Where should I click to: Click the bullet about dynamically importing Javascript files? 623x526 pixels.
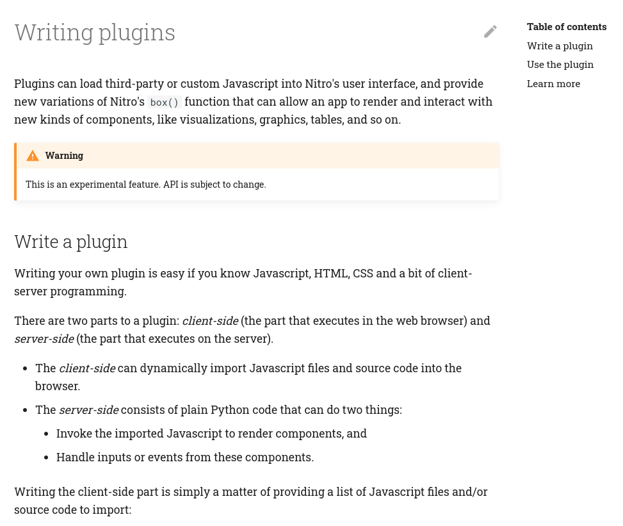(248, 377)
